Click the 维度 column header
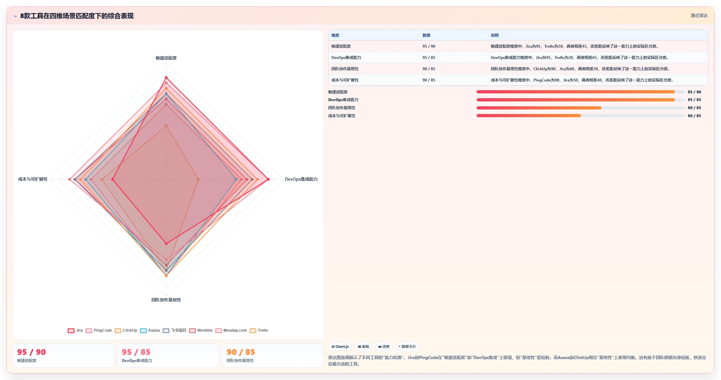Viewport: 721px width, 380px height. tap(335, 35)
